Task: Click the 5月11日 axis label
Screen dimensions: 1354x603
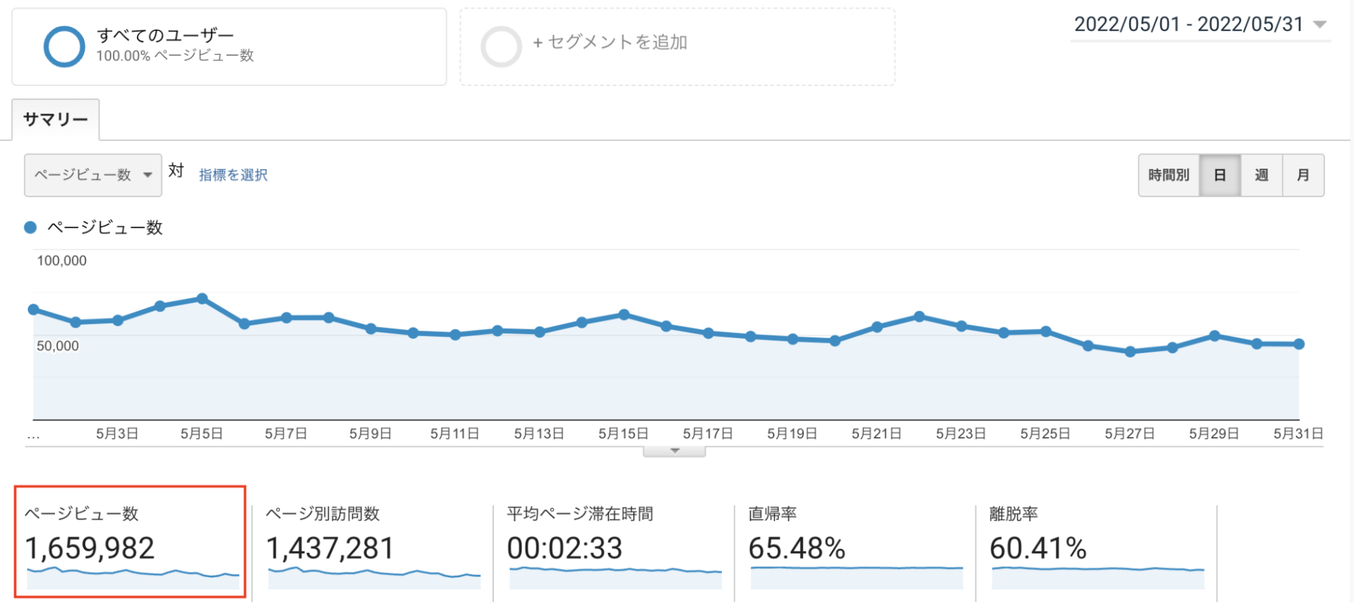Action: [x=454, y=434]
